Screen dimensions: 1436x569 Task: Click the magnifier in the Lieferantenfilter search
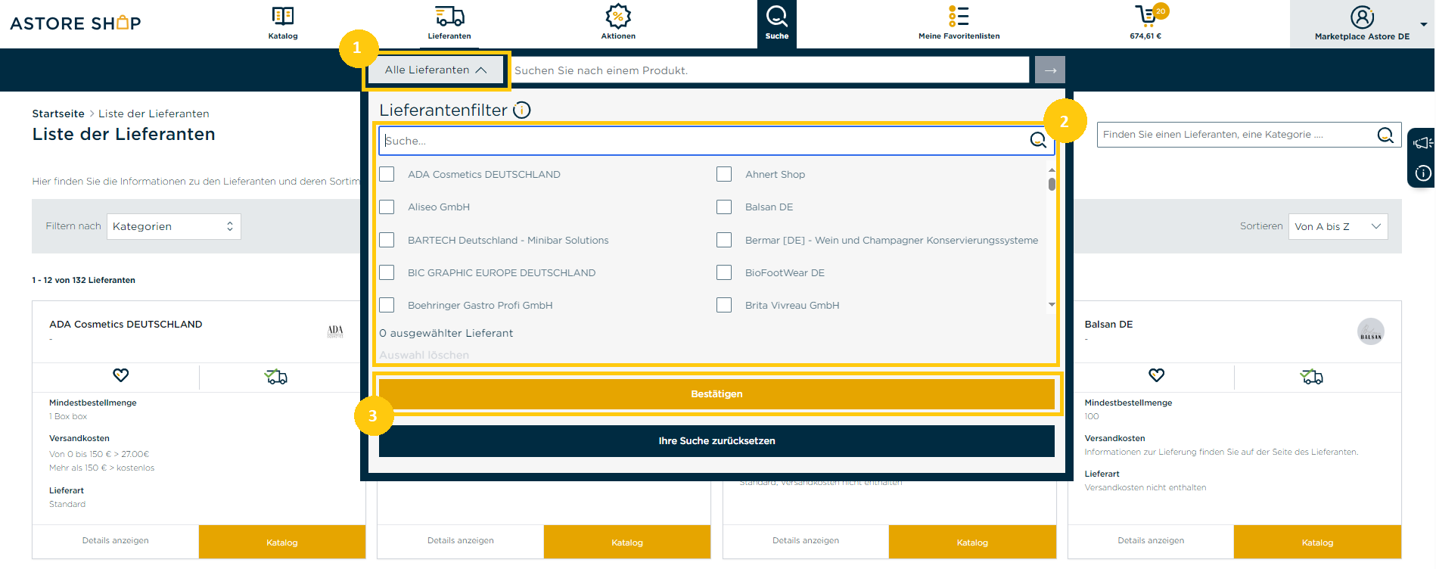tap(1038, 140)
